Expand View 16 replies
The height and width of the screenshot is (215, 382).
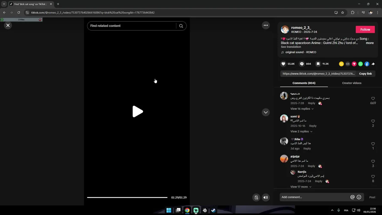pos(302,109)
